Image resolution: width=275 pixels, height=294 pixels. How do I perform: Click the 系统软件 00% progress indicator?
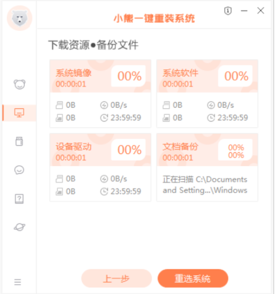(236, 76)
